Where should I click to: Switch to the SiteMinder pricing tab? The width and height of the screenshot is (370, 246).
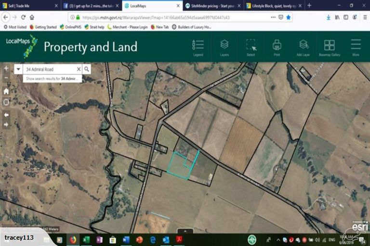point(210,6)
